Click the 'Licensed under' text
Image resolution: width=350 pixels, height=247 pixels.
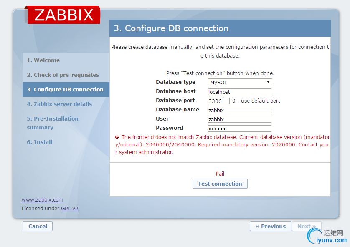(41, 209)
